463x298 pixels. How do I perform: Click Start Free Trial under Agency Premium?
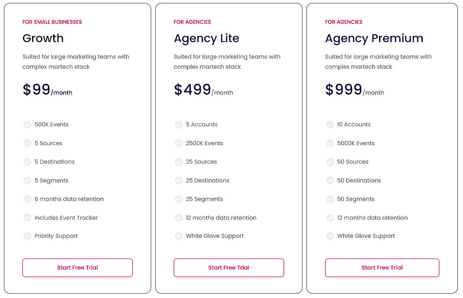click(382, 268)
